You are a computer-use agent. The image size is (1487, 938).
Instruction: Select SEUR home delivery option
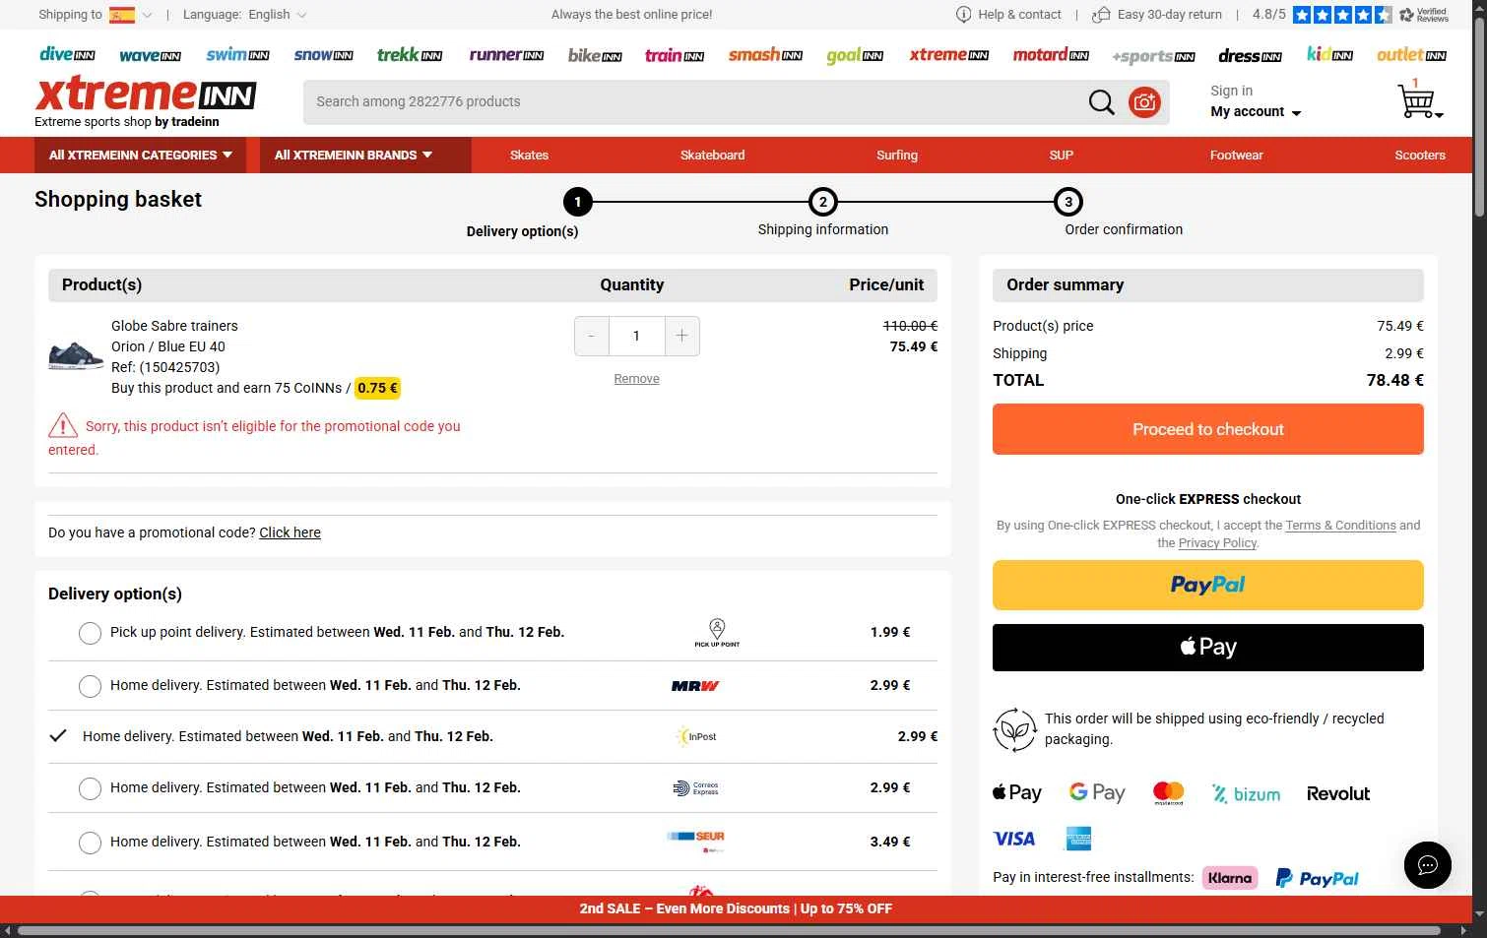pos(90,843)
